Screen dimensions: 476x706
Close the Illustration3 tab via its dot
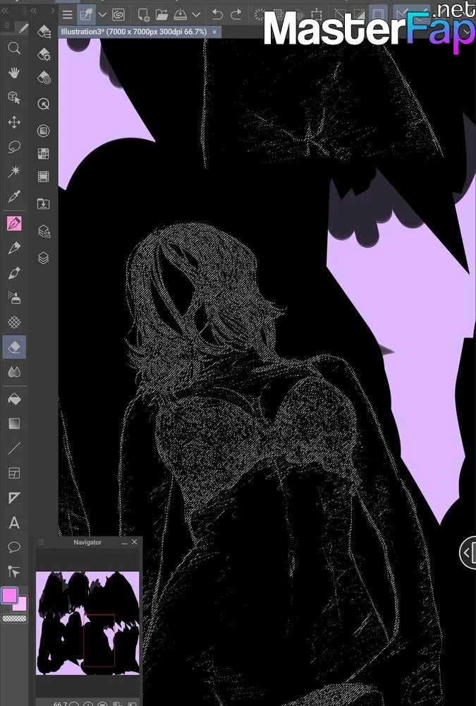click(x=214, y=32)
